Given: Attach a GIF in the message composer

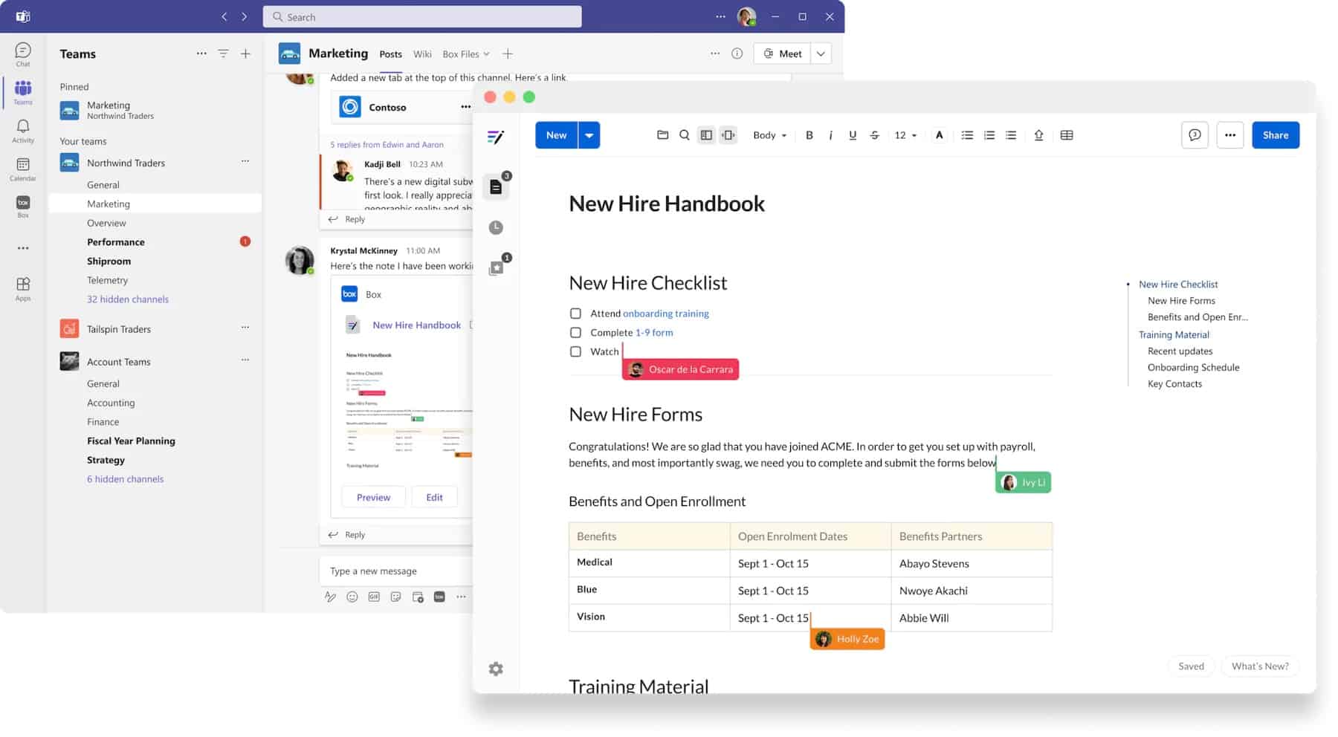Looking at the screenshot, I should click(x=374, y=597).
